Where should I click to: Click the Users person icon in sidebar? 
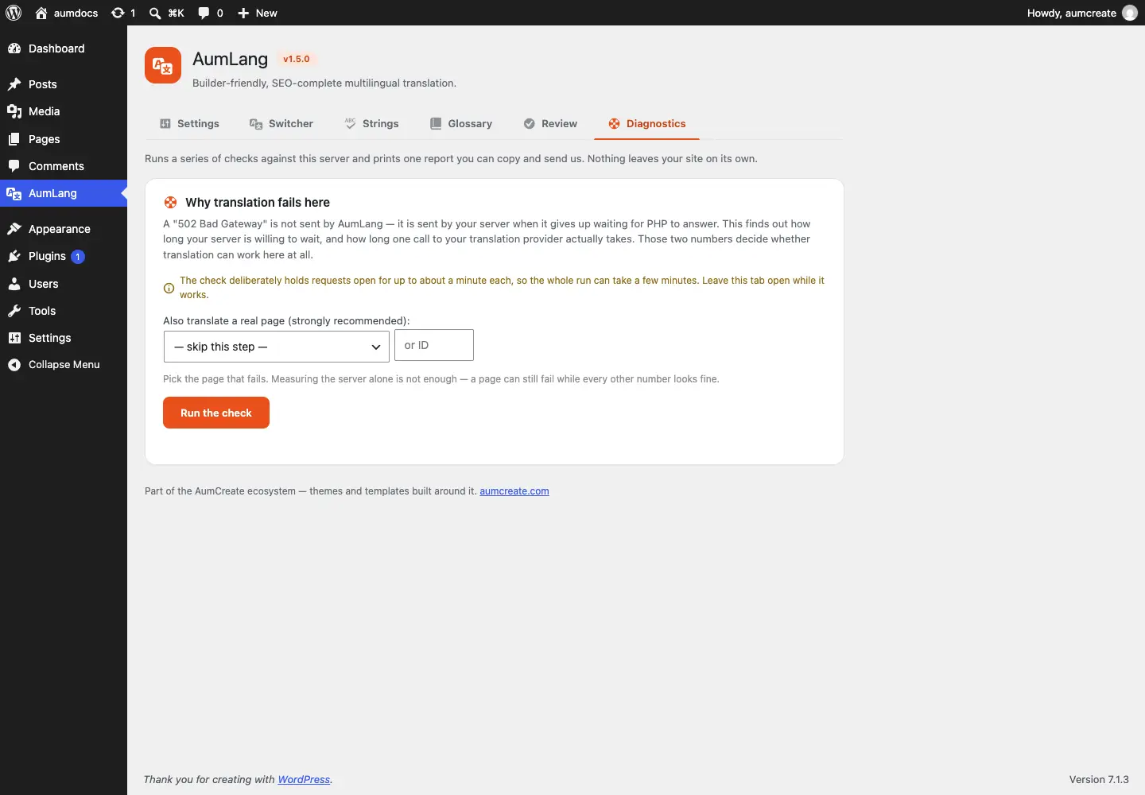coord(14,284)
